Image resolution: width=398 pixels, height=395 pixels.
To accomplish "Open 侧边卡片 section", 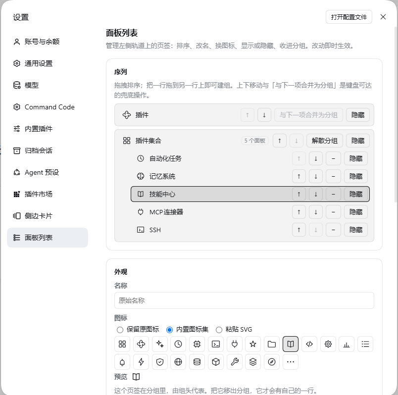I will pos(48,216).
